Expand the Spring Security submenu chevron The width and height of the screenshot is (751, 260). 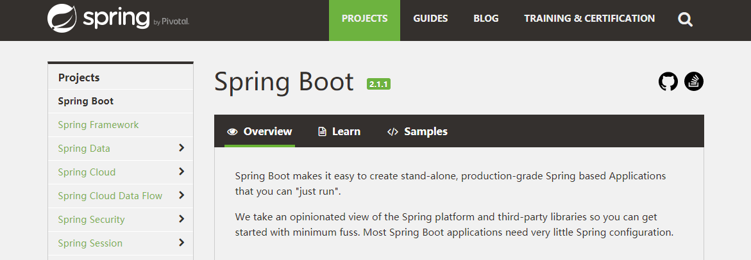[181, 219]
